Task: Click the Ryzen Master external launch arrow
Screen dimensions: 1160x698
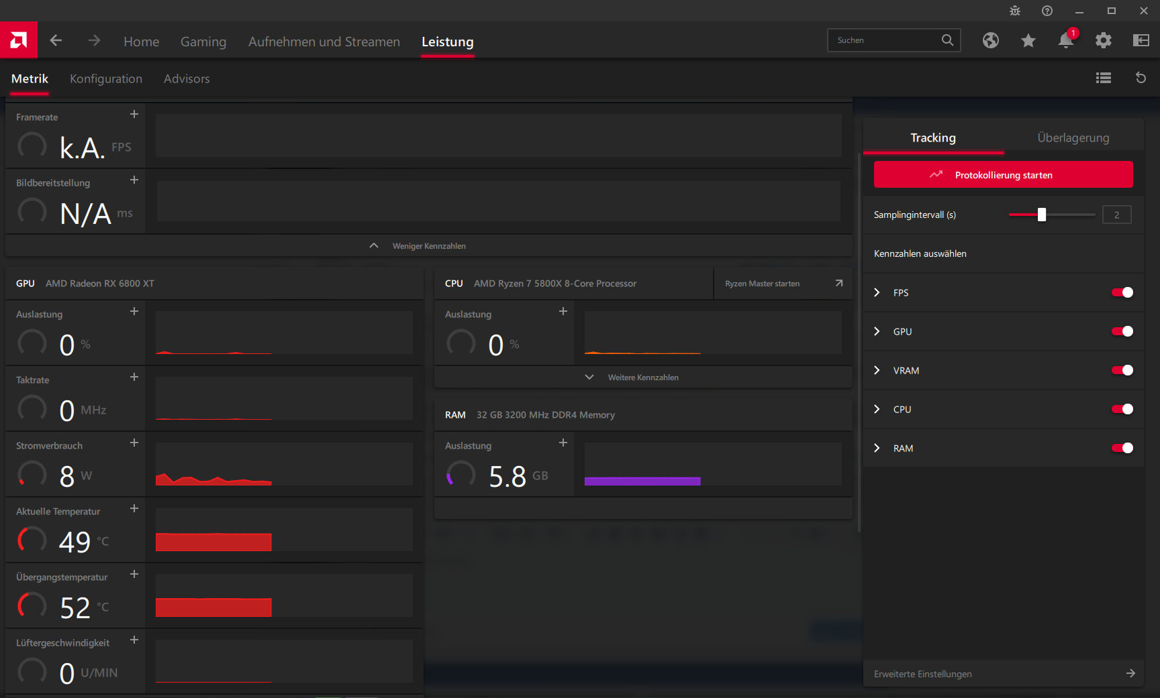Action: click(838, 284)
